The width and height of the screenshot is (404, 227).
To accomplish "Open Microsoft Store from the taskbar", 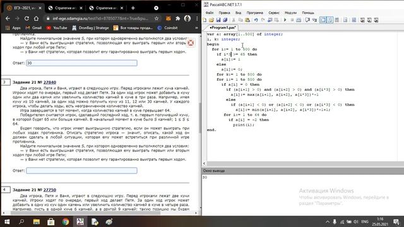I will click(x=50, y=221).
